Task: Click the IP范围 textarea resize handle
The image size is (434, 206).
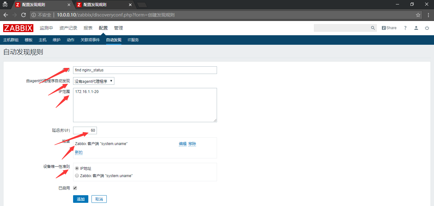Action: pos(215,120)
